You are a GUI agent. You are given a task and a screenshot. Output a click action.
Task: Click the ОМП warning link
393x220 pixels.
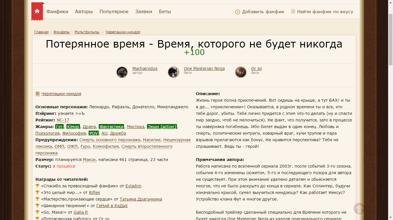point(60,146)
